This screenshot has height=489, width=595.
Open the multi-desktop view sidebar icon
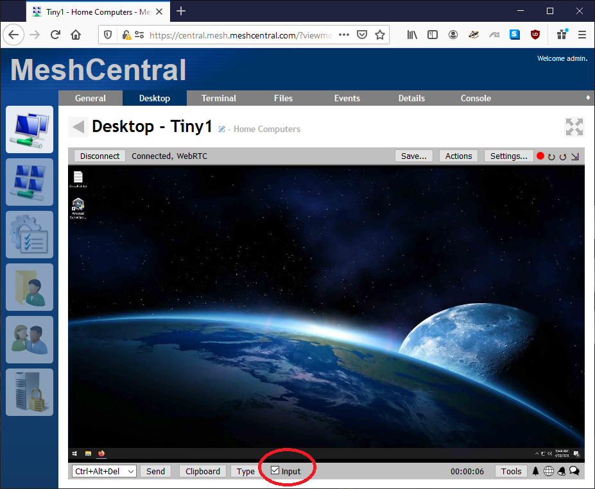30,182
